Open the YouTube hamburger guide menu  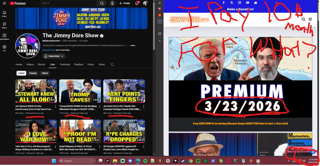4,3
